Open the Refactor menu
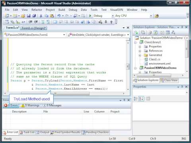Viewport: 191px width, 143px height. tap(37, 10)
